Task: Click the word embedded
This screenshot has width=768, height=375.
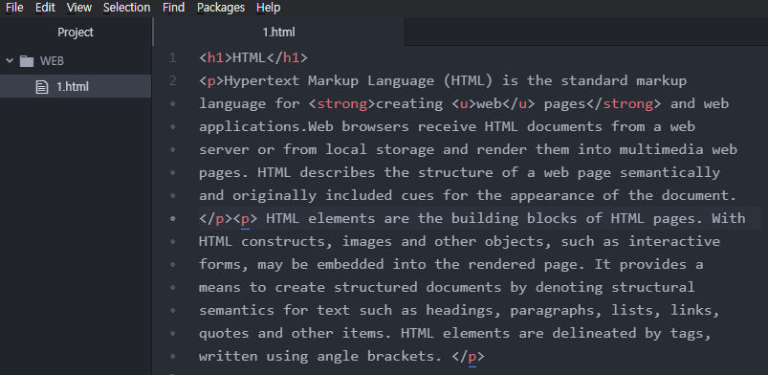Action: 350,265
